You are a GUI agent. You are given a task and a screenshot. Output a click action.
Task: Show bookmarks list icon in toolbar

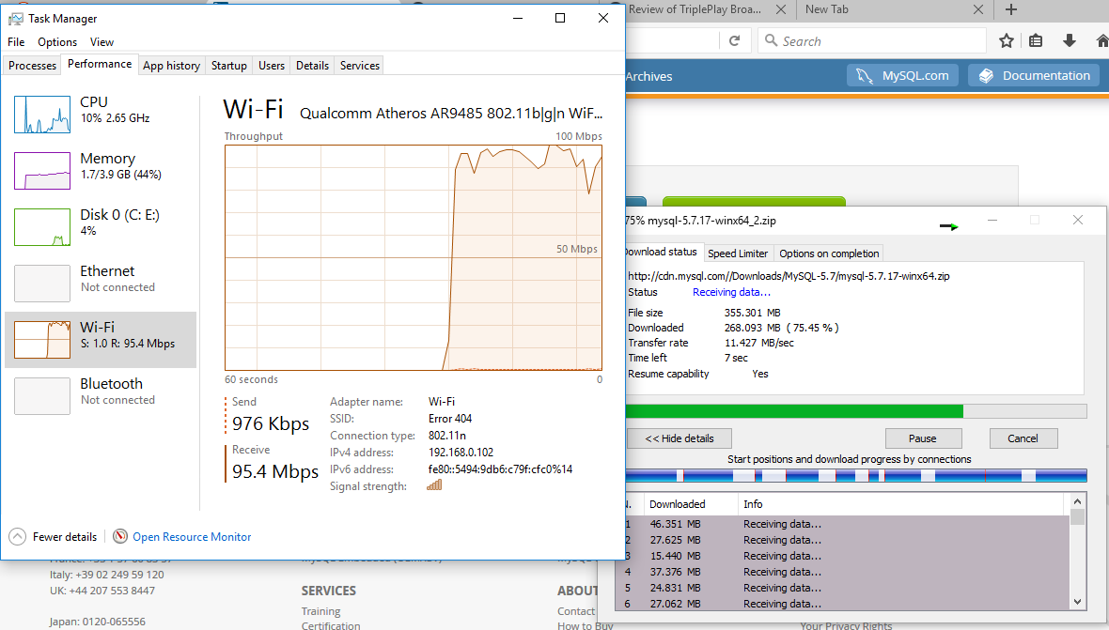click(1037, 40)
